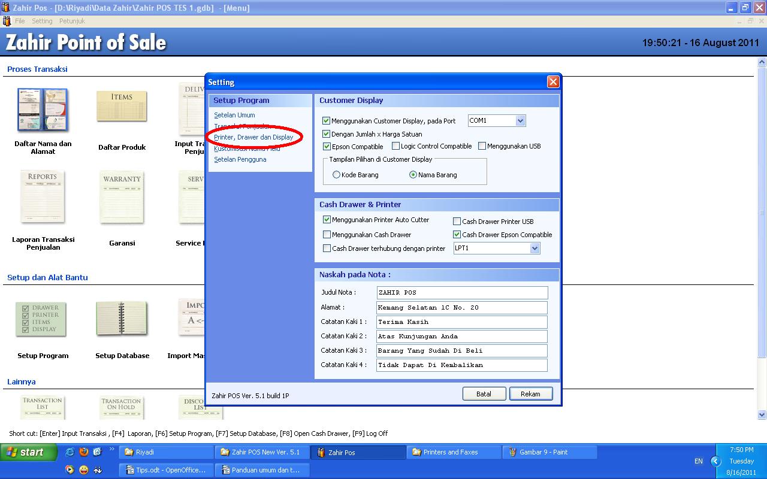Click the Zahir Pos title bar application icon
Viewport: 767px width, 479px height.
pos(5,8)
